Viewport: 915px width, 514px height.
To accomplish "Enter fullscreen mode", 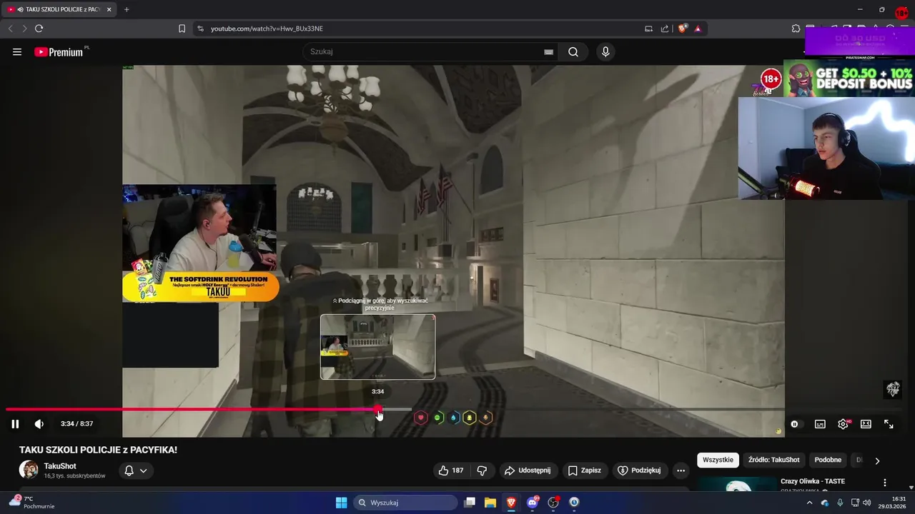I will (889, 424).
